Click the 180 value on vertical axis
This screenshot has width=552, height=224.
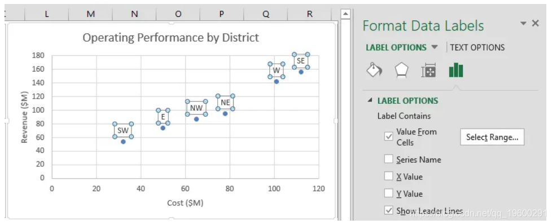tap(38, 55)
